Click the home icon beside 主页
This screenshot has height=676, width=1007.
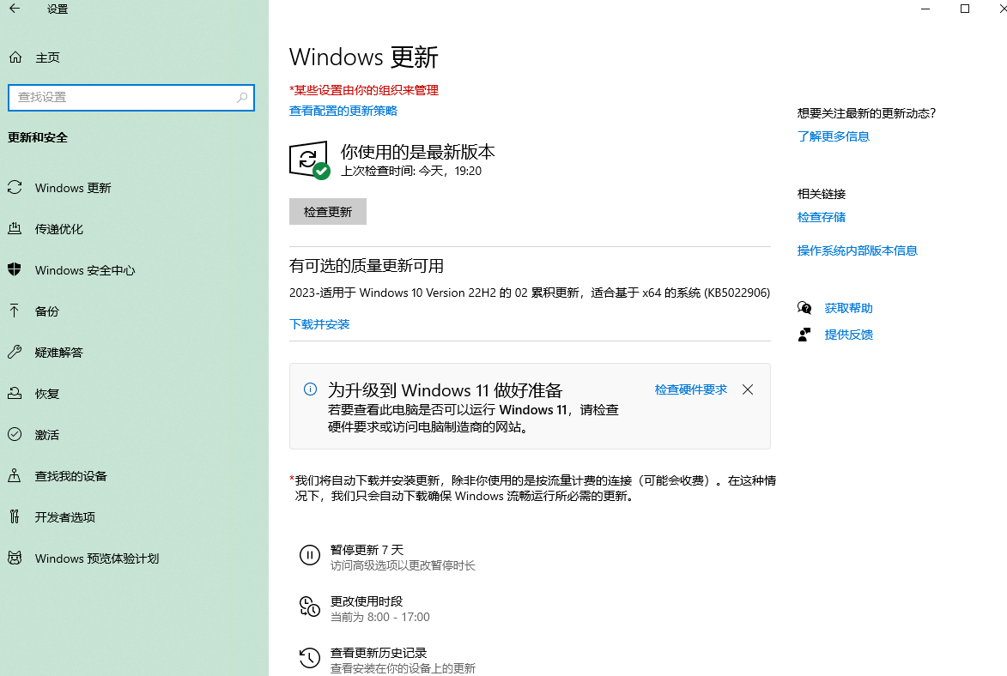pyautogui.click(x=15, y=57)
